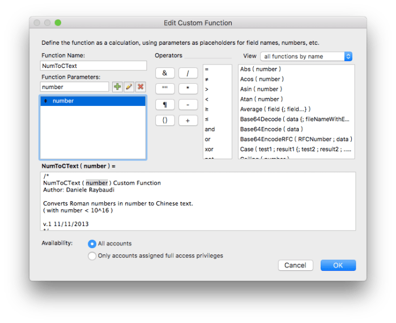The image size is (396, 323).
Task: Insert the parentheses operator
Action: pos(165,121)
